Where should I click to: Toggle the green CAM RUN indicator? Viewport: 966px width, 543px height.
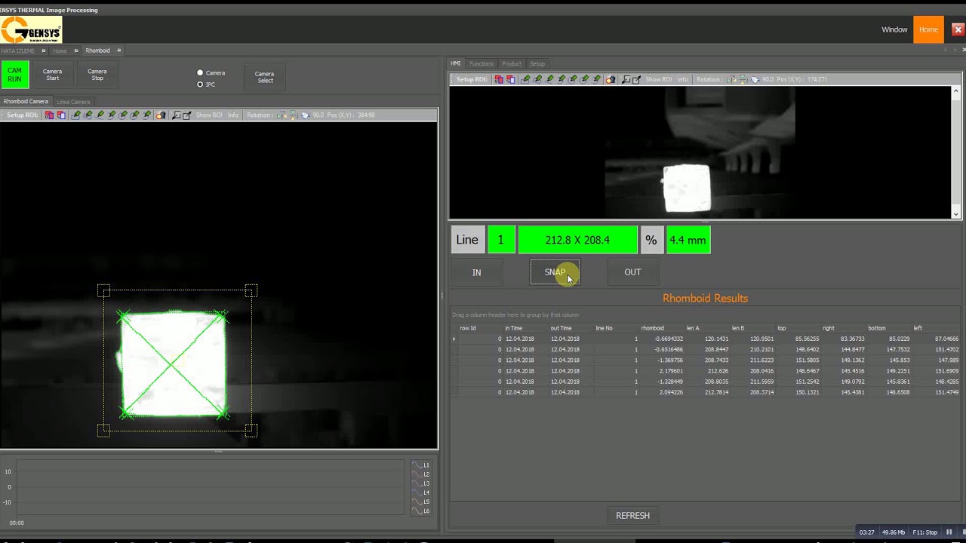[x=14, y=75]
